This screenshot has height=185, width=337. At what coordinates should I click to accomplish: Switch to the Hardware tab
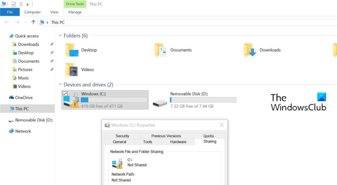[x=178, y=142]
